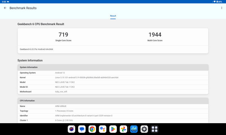226x135 pixels.
Task: Click the 1 Processor, 8 Cores value
Action: tap(64, 111)
